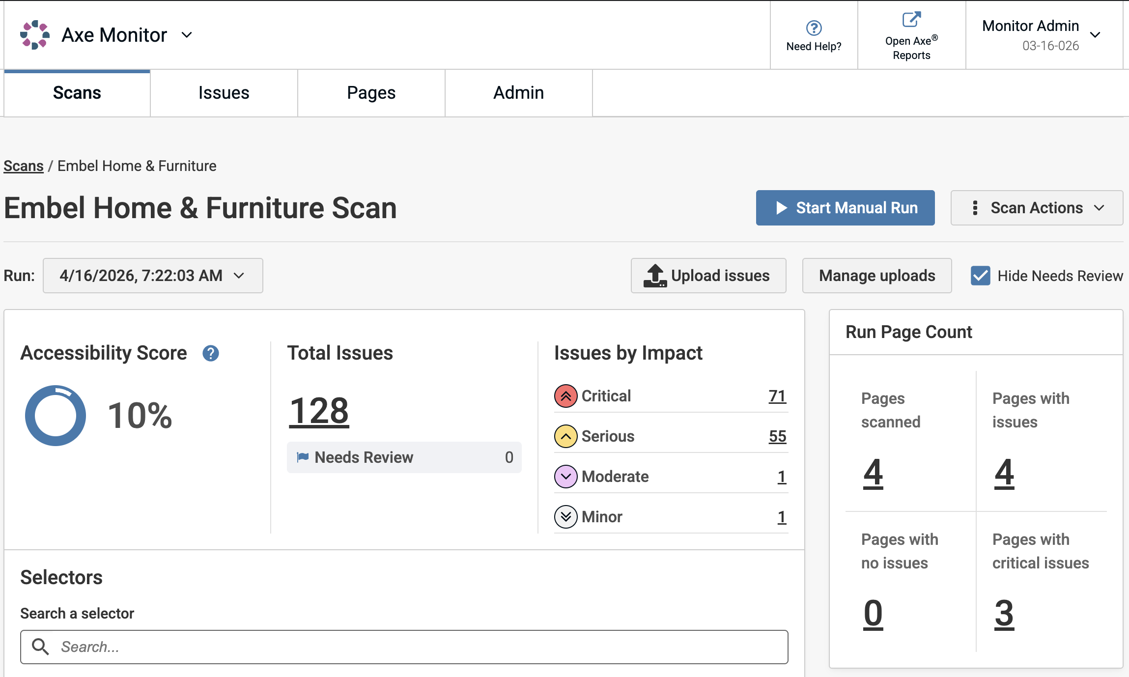The height and width of the screenshot is (677, 1129).
Task: Click the Moderate impact purple icon
Action: tap(565, 477)
